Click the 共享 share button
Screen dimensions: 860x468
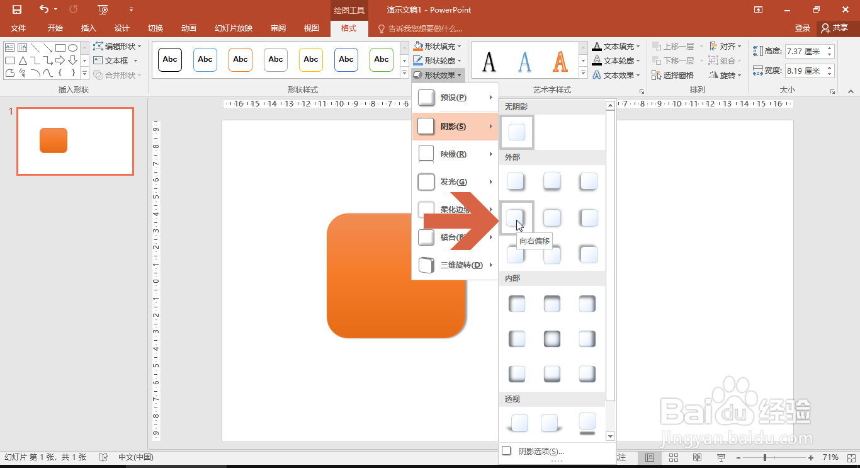coord(835,28)
